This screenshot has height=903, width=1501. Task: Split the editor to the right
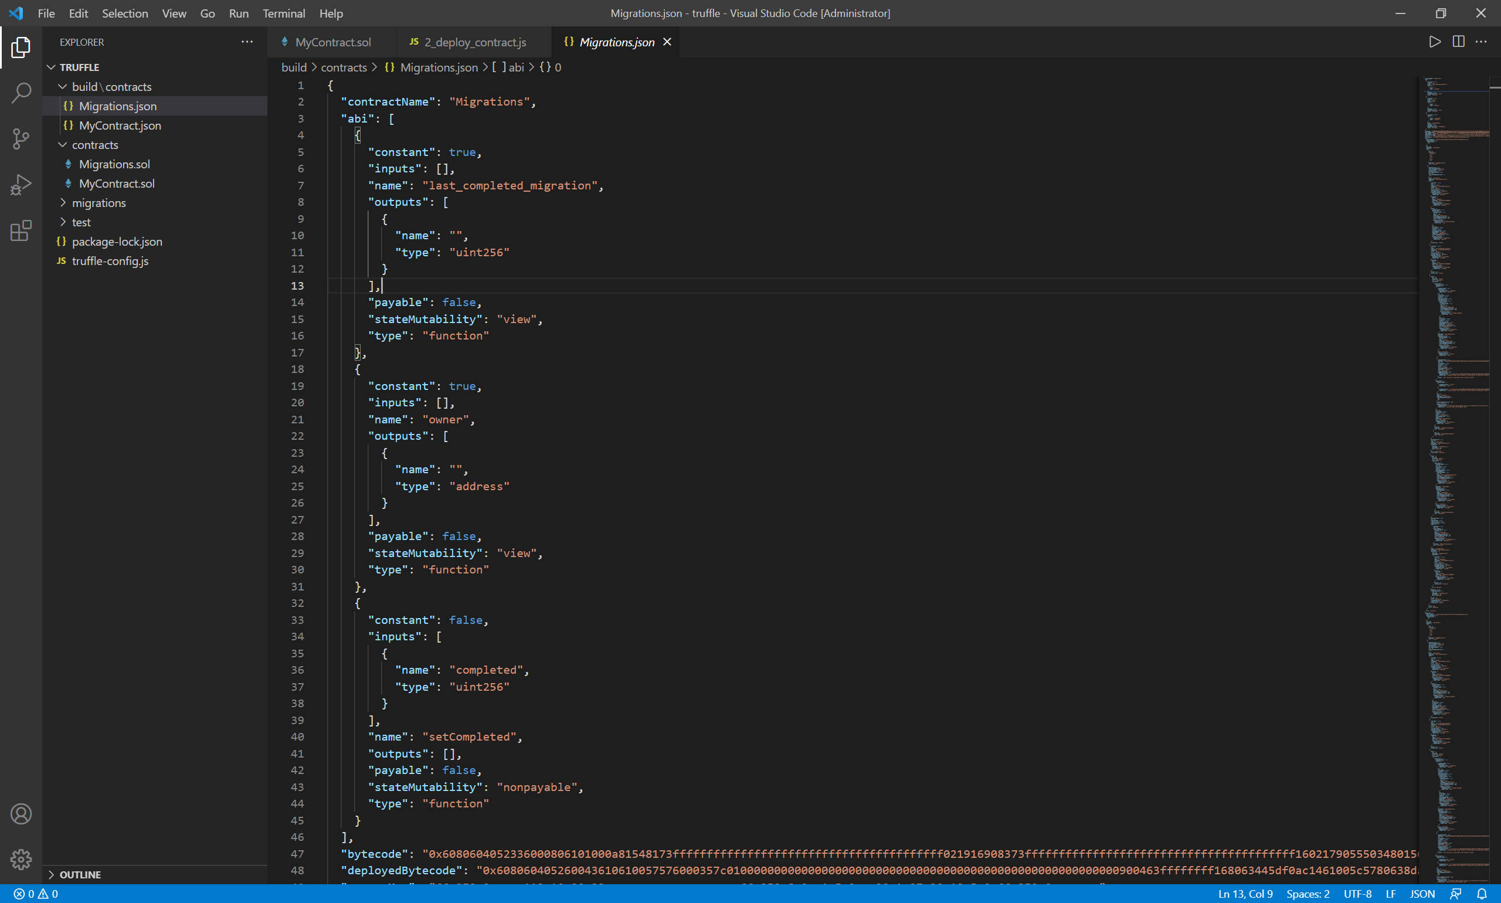pos(1458,42)
